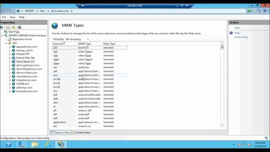Select demo.petercrys.com in the tree
The image size is (270, 152).
tap(28, 65)
